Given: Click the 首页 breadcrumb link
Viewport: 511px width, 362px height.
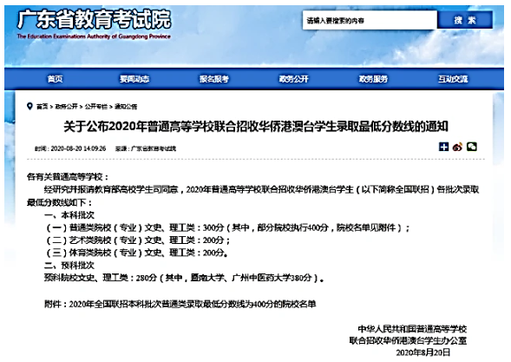Looking at the screenshot, I should pos(42,107).
